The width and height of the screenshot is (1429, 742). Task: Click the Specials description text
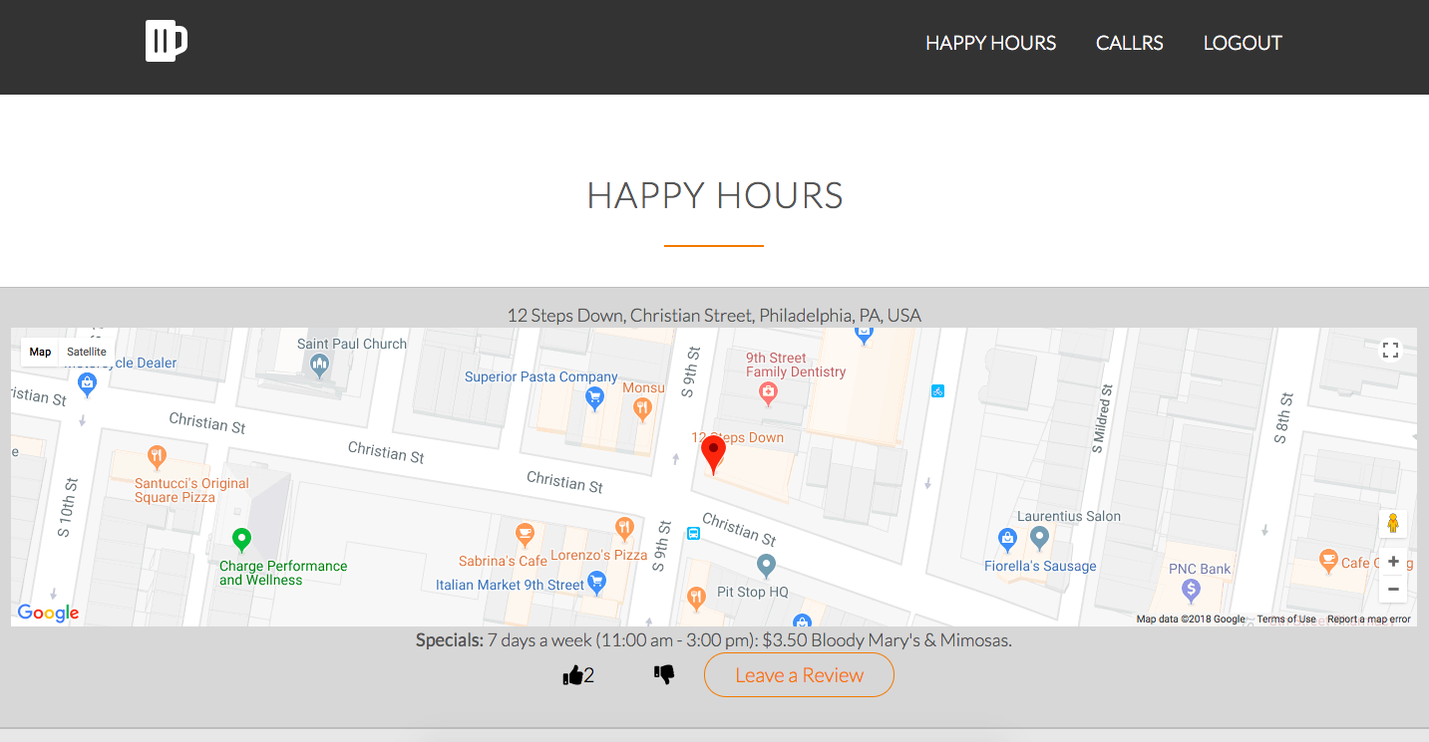point(714,640)
